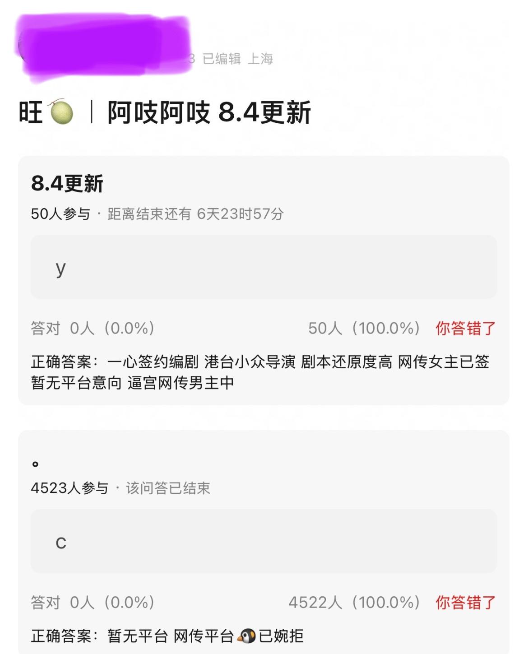Screen dimensions: 528x654
Task: Click the penguin emoji in the second answer
Action: click(x=246, y=636)
